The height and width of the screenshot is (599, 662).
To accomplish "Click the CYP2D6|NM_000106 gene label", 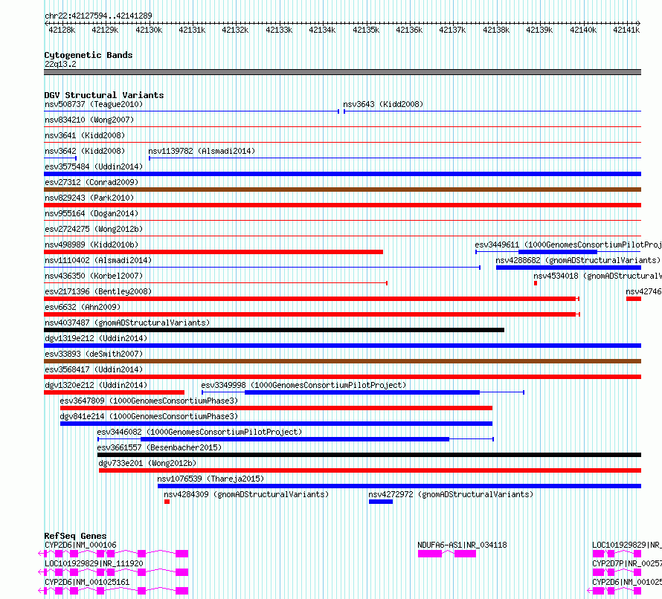I will 80,545.
